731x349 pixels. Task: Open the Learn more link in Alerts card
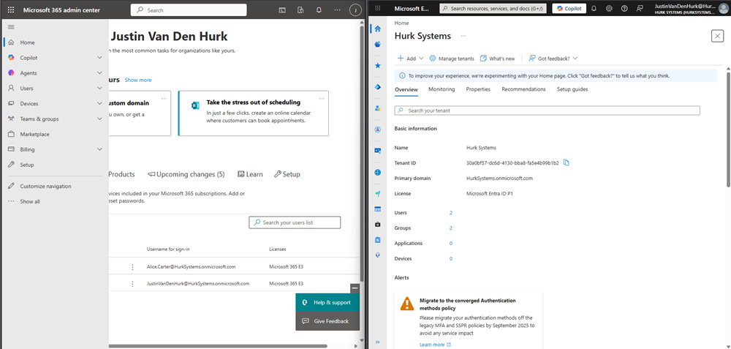pos(435,345)
